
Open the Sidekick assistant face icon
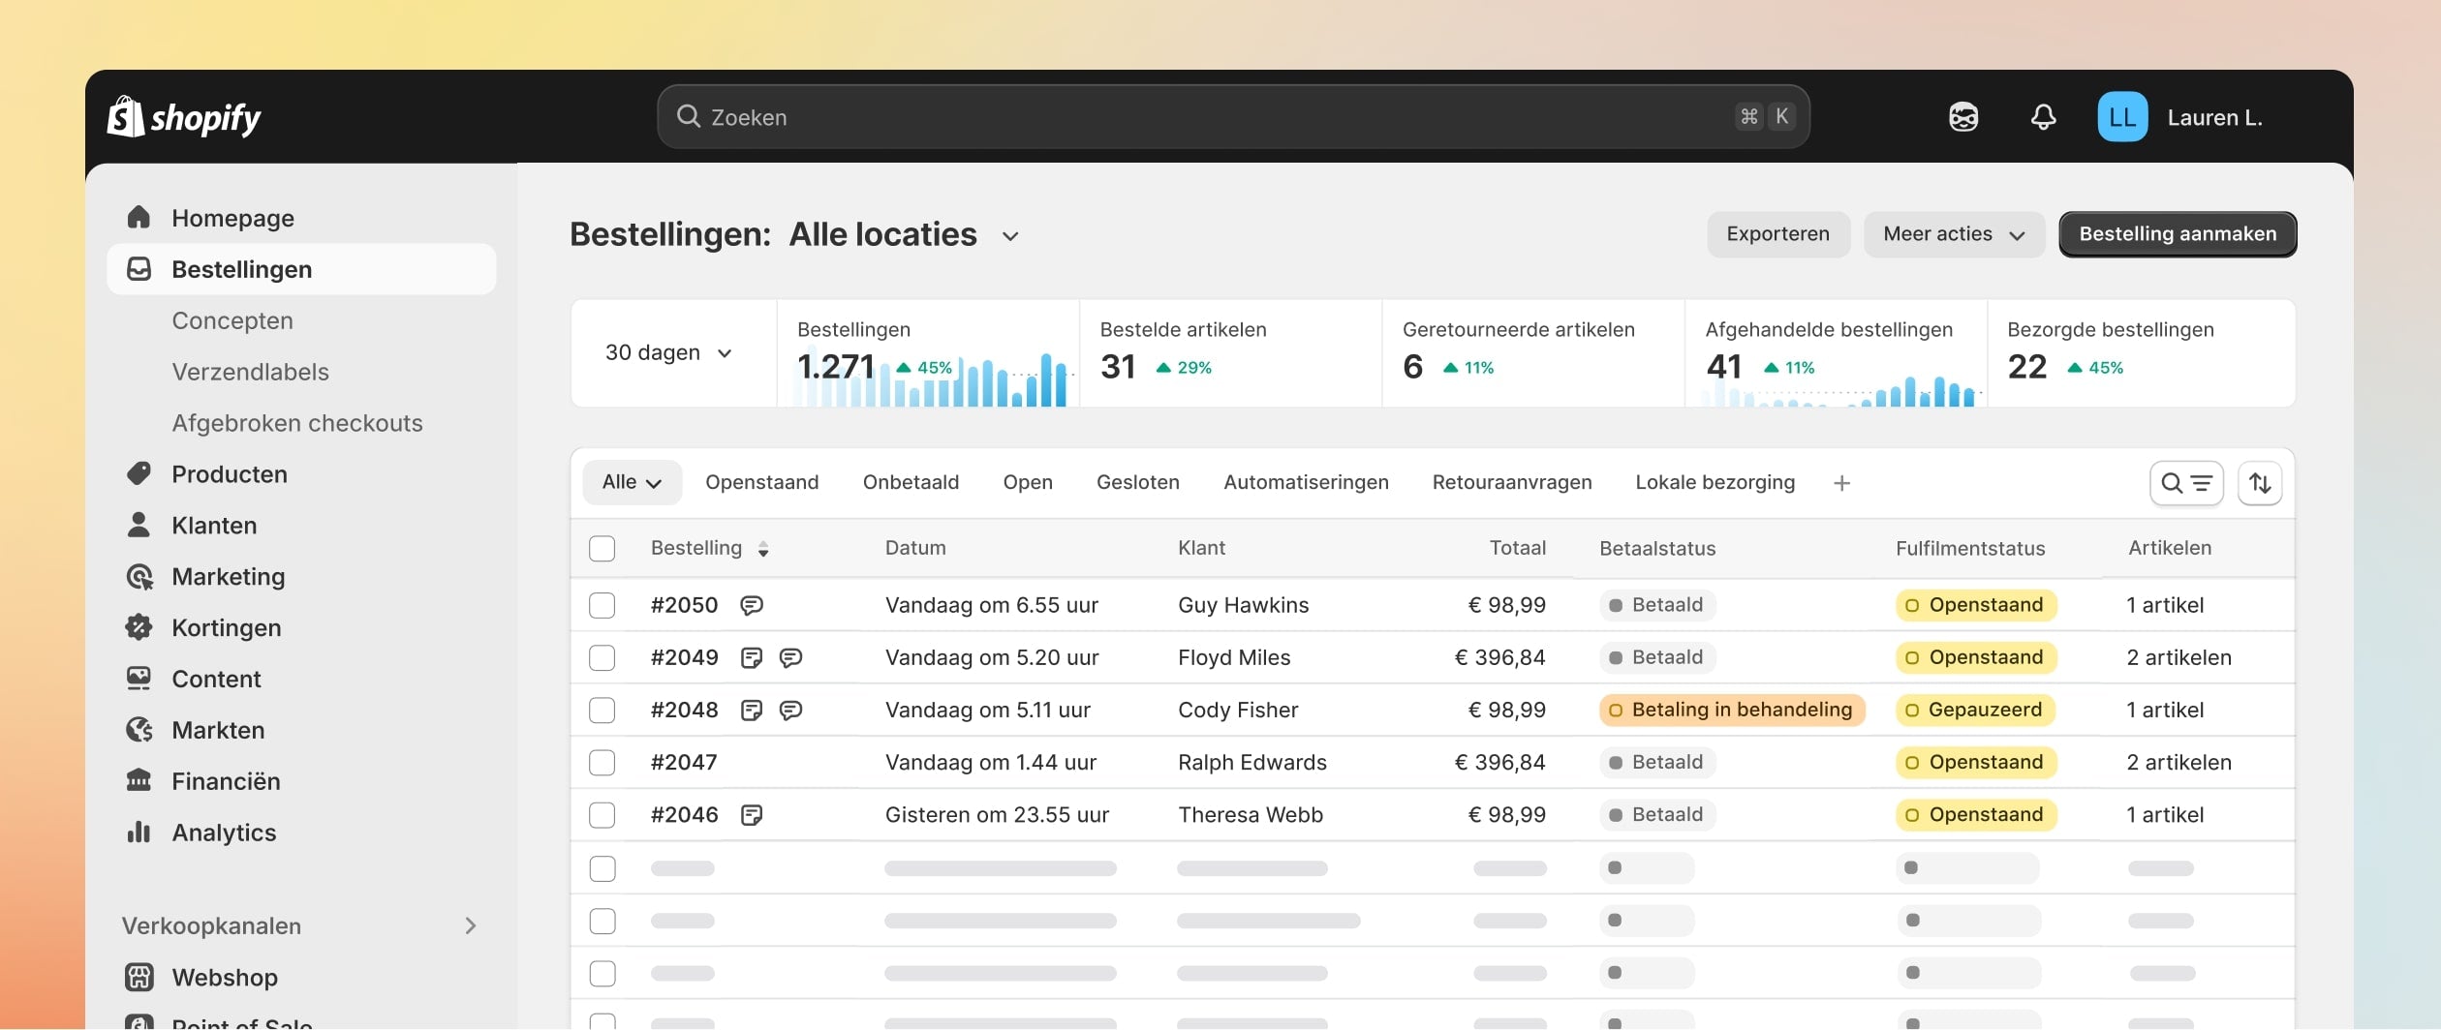1963,117
